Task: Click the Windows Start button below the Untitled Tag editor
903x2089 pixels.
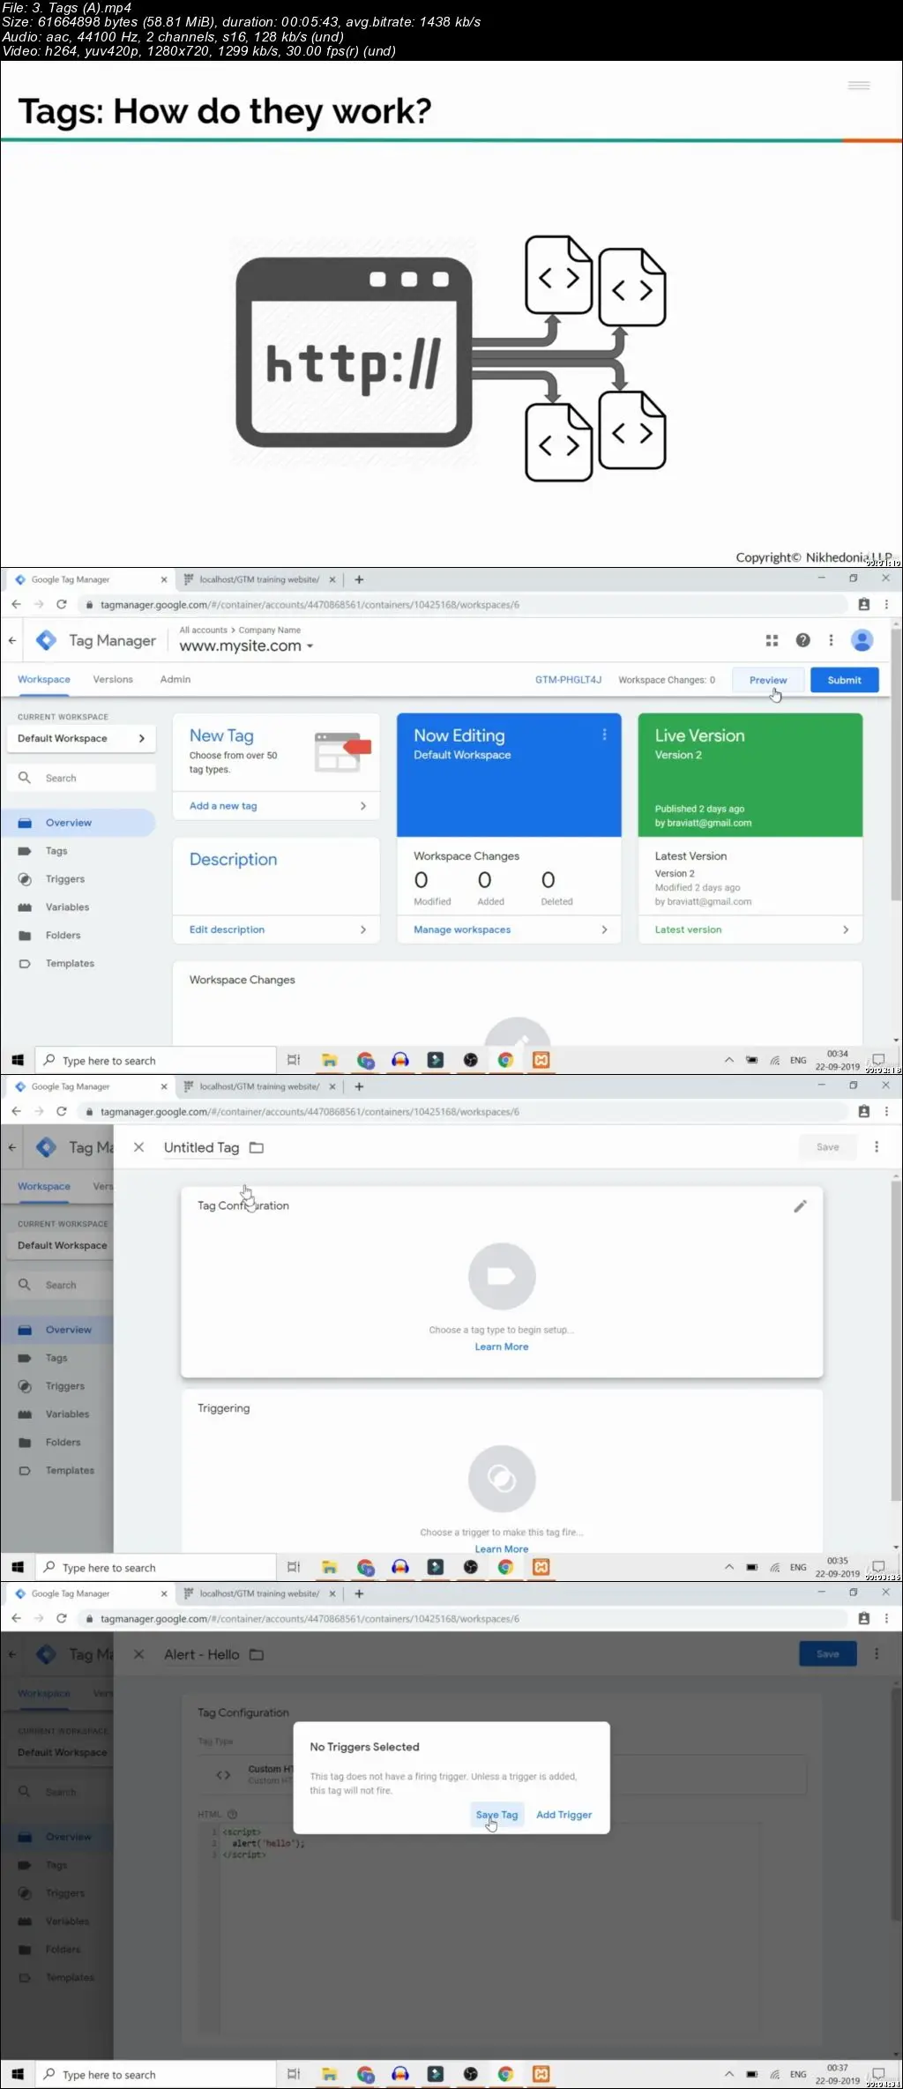Action: [18, 1567]
